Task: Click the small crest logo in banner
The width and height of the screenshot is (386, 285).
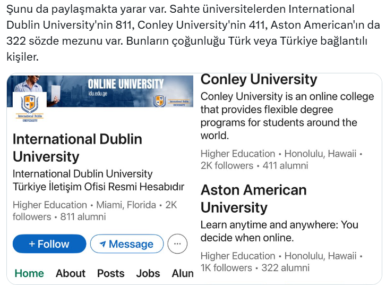Action: click(159, 101)
